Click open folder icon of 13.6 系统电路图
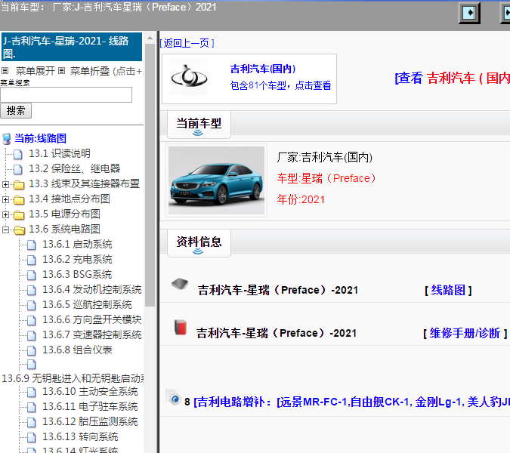Screen dimensions: 510x453 (x=19, y=230)
